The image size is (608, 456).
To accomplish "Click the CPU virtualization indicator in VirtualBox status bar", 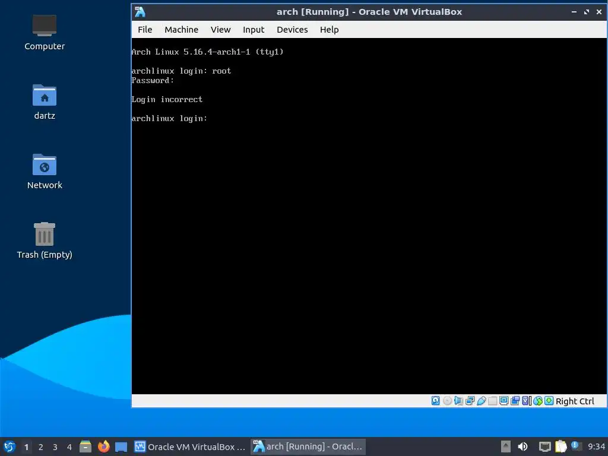I will (527, 401).
